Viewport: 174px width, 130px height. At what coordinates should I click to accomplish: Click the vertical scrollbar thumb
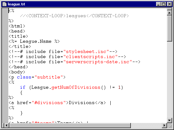click(x=170, y=28)
